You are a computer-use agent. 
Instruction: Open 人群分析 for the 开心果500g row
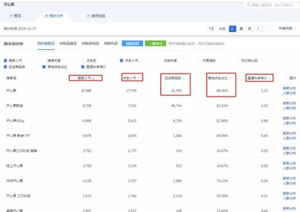coord(289,123)
